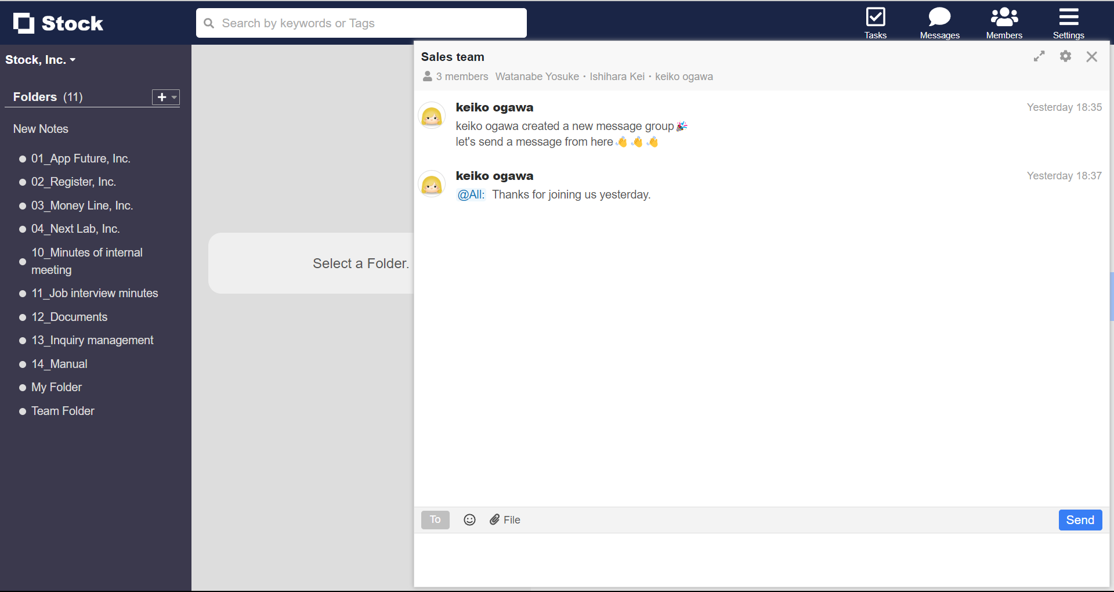Open message group settings gear
The width and height of the screenshot is (1114, 592).
(1066, 56)
